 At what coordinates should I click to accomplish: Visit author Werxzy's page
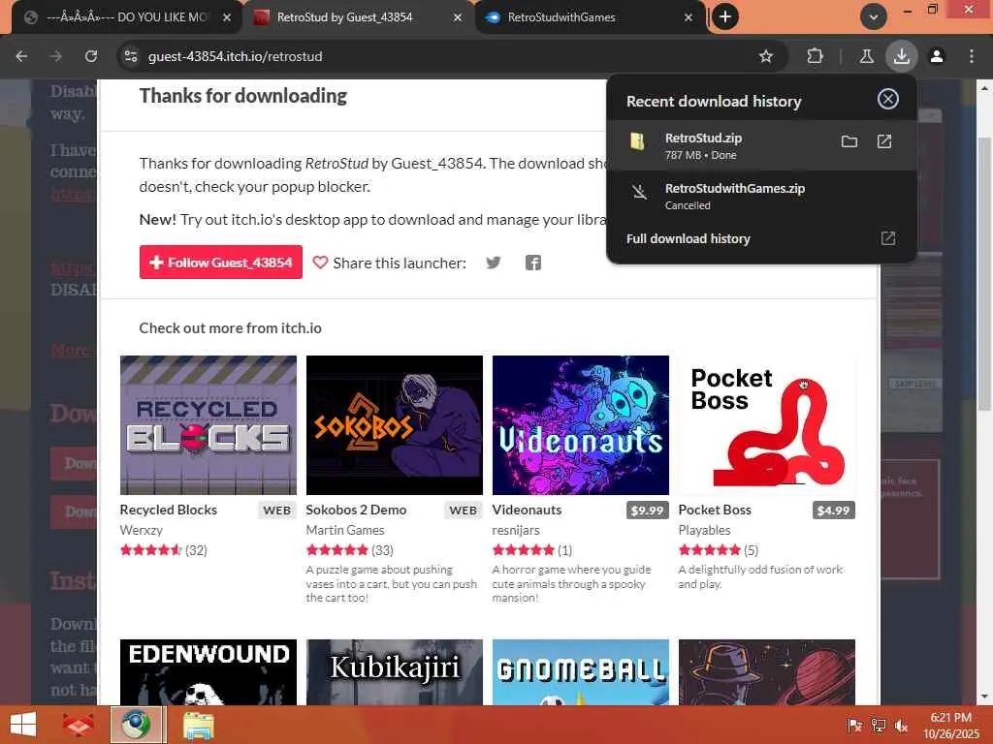pyautogui.click(x=142, y=530)
